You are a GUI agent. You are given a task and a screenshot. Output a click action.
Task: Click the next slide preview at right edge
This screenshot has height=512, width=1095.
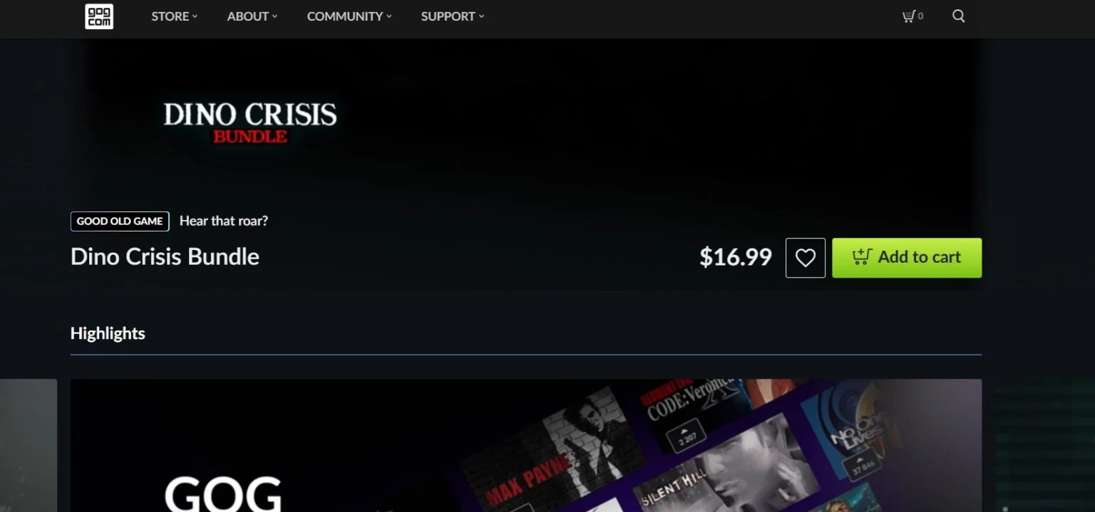[1044, 446]
